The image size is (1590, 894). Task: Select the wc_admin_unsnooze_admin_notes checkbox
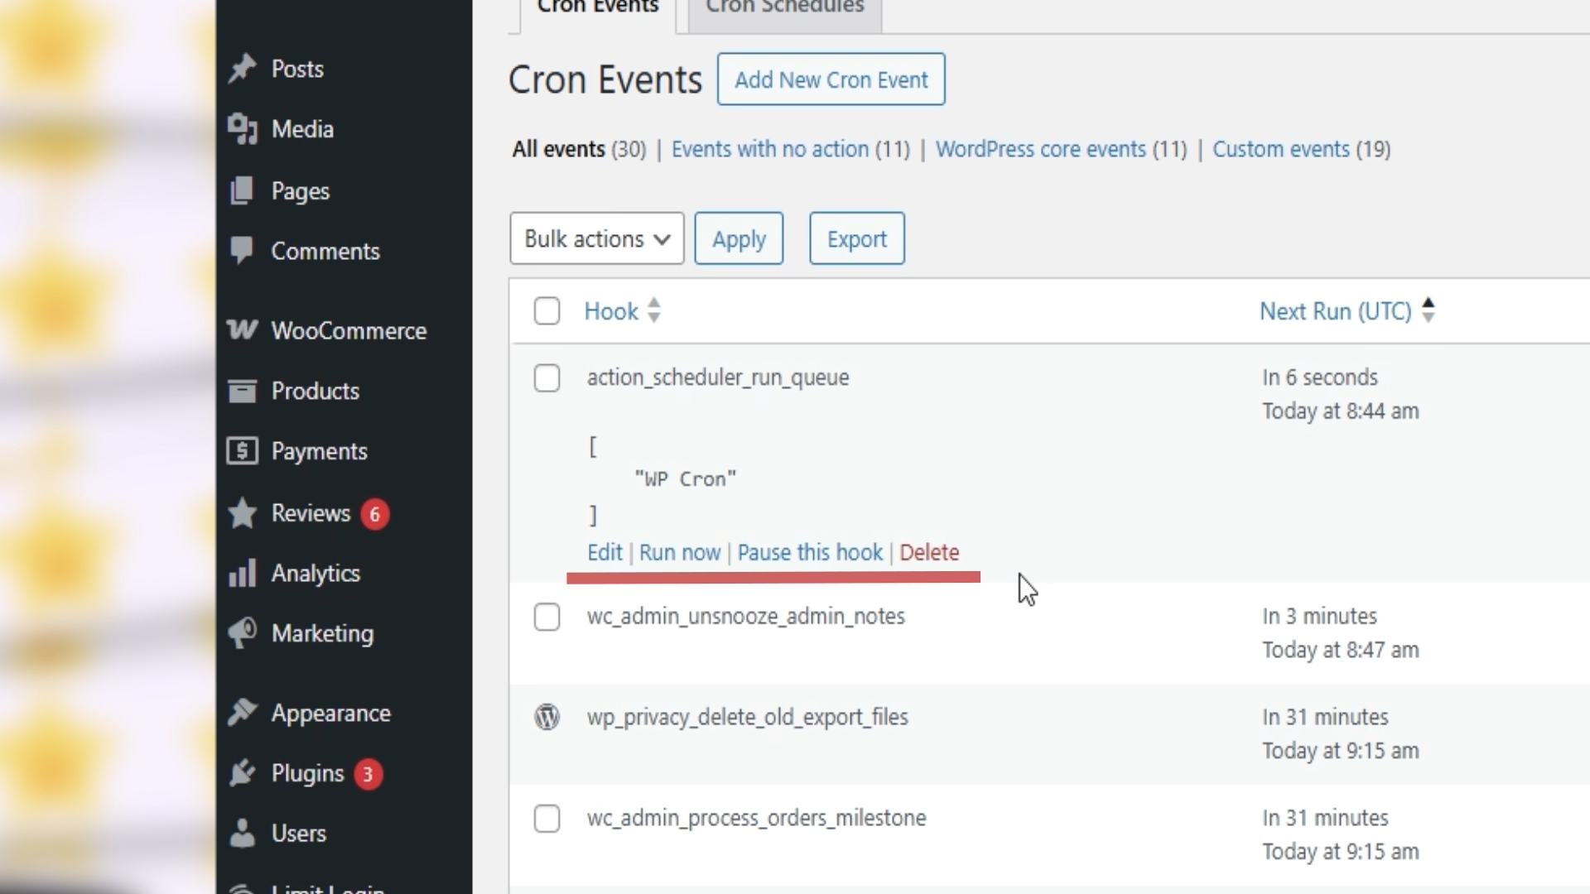click(x=547, y=617)
